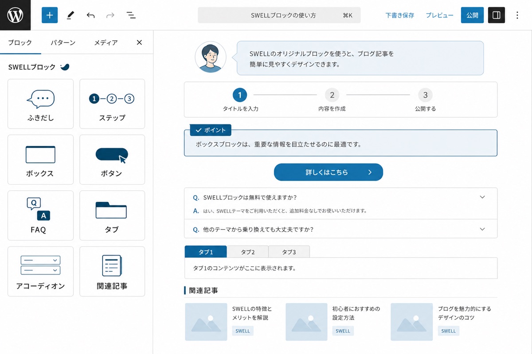Screen dimensions: 532x354
Task: Click the 詳しくはこちら button
Action: tap(328, 172)
